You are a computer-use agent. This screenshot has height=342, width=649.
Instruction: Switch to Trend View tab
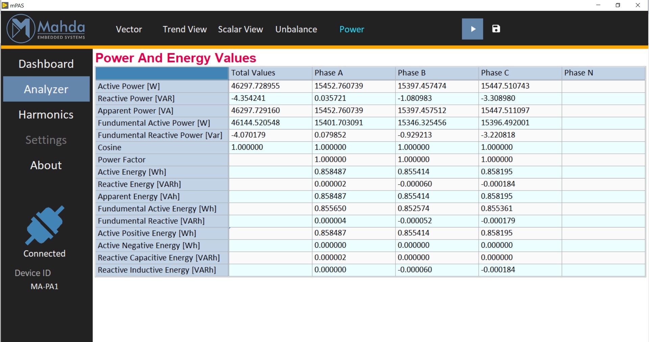185,29
